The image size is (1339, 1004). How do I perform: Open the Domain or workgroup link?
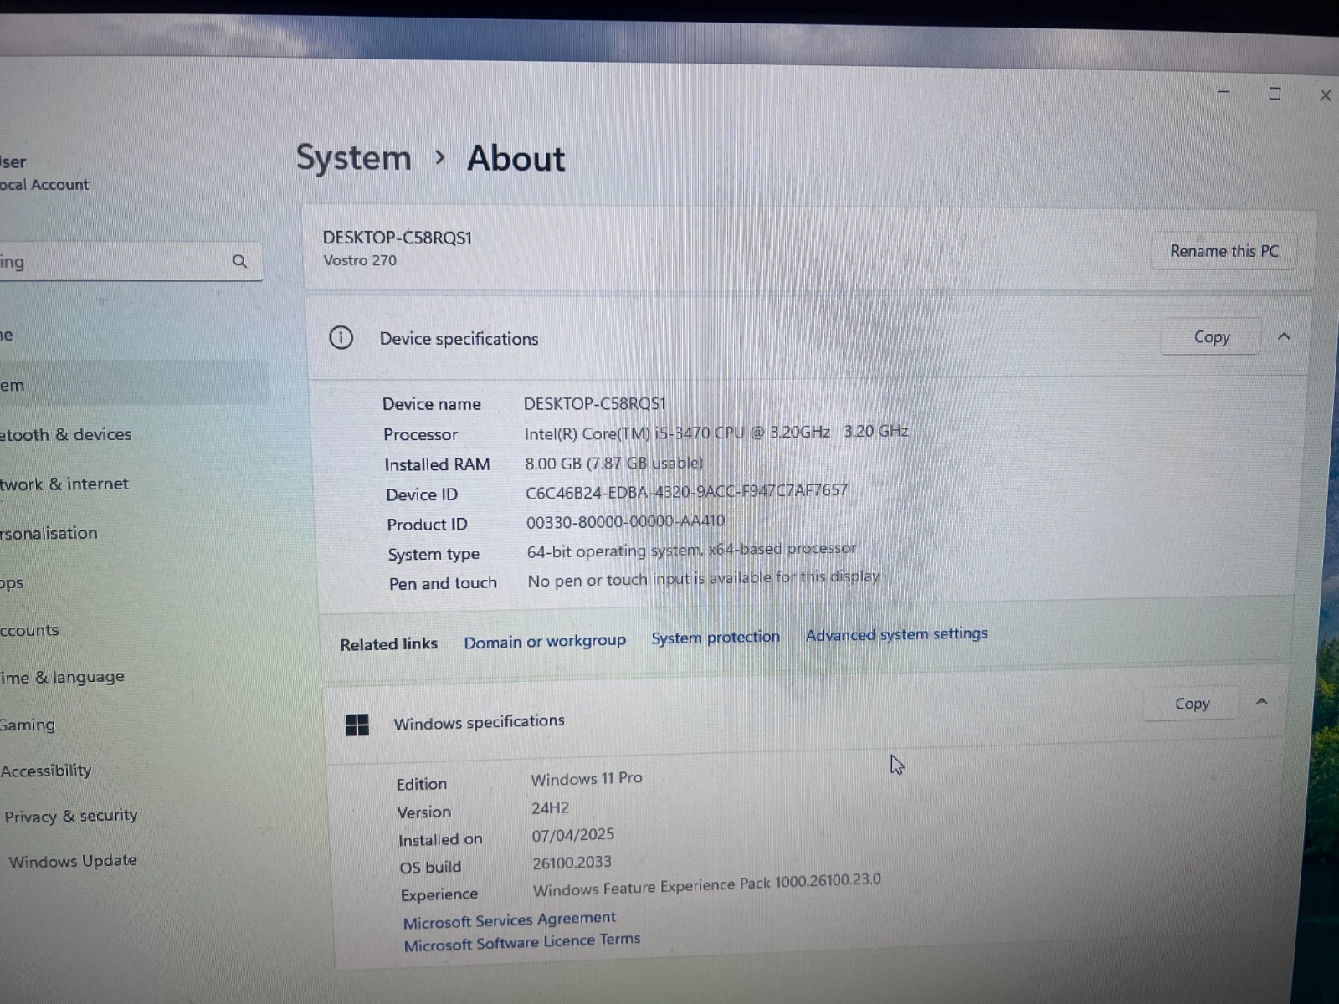(x=545, y=642)
